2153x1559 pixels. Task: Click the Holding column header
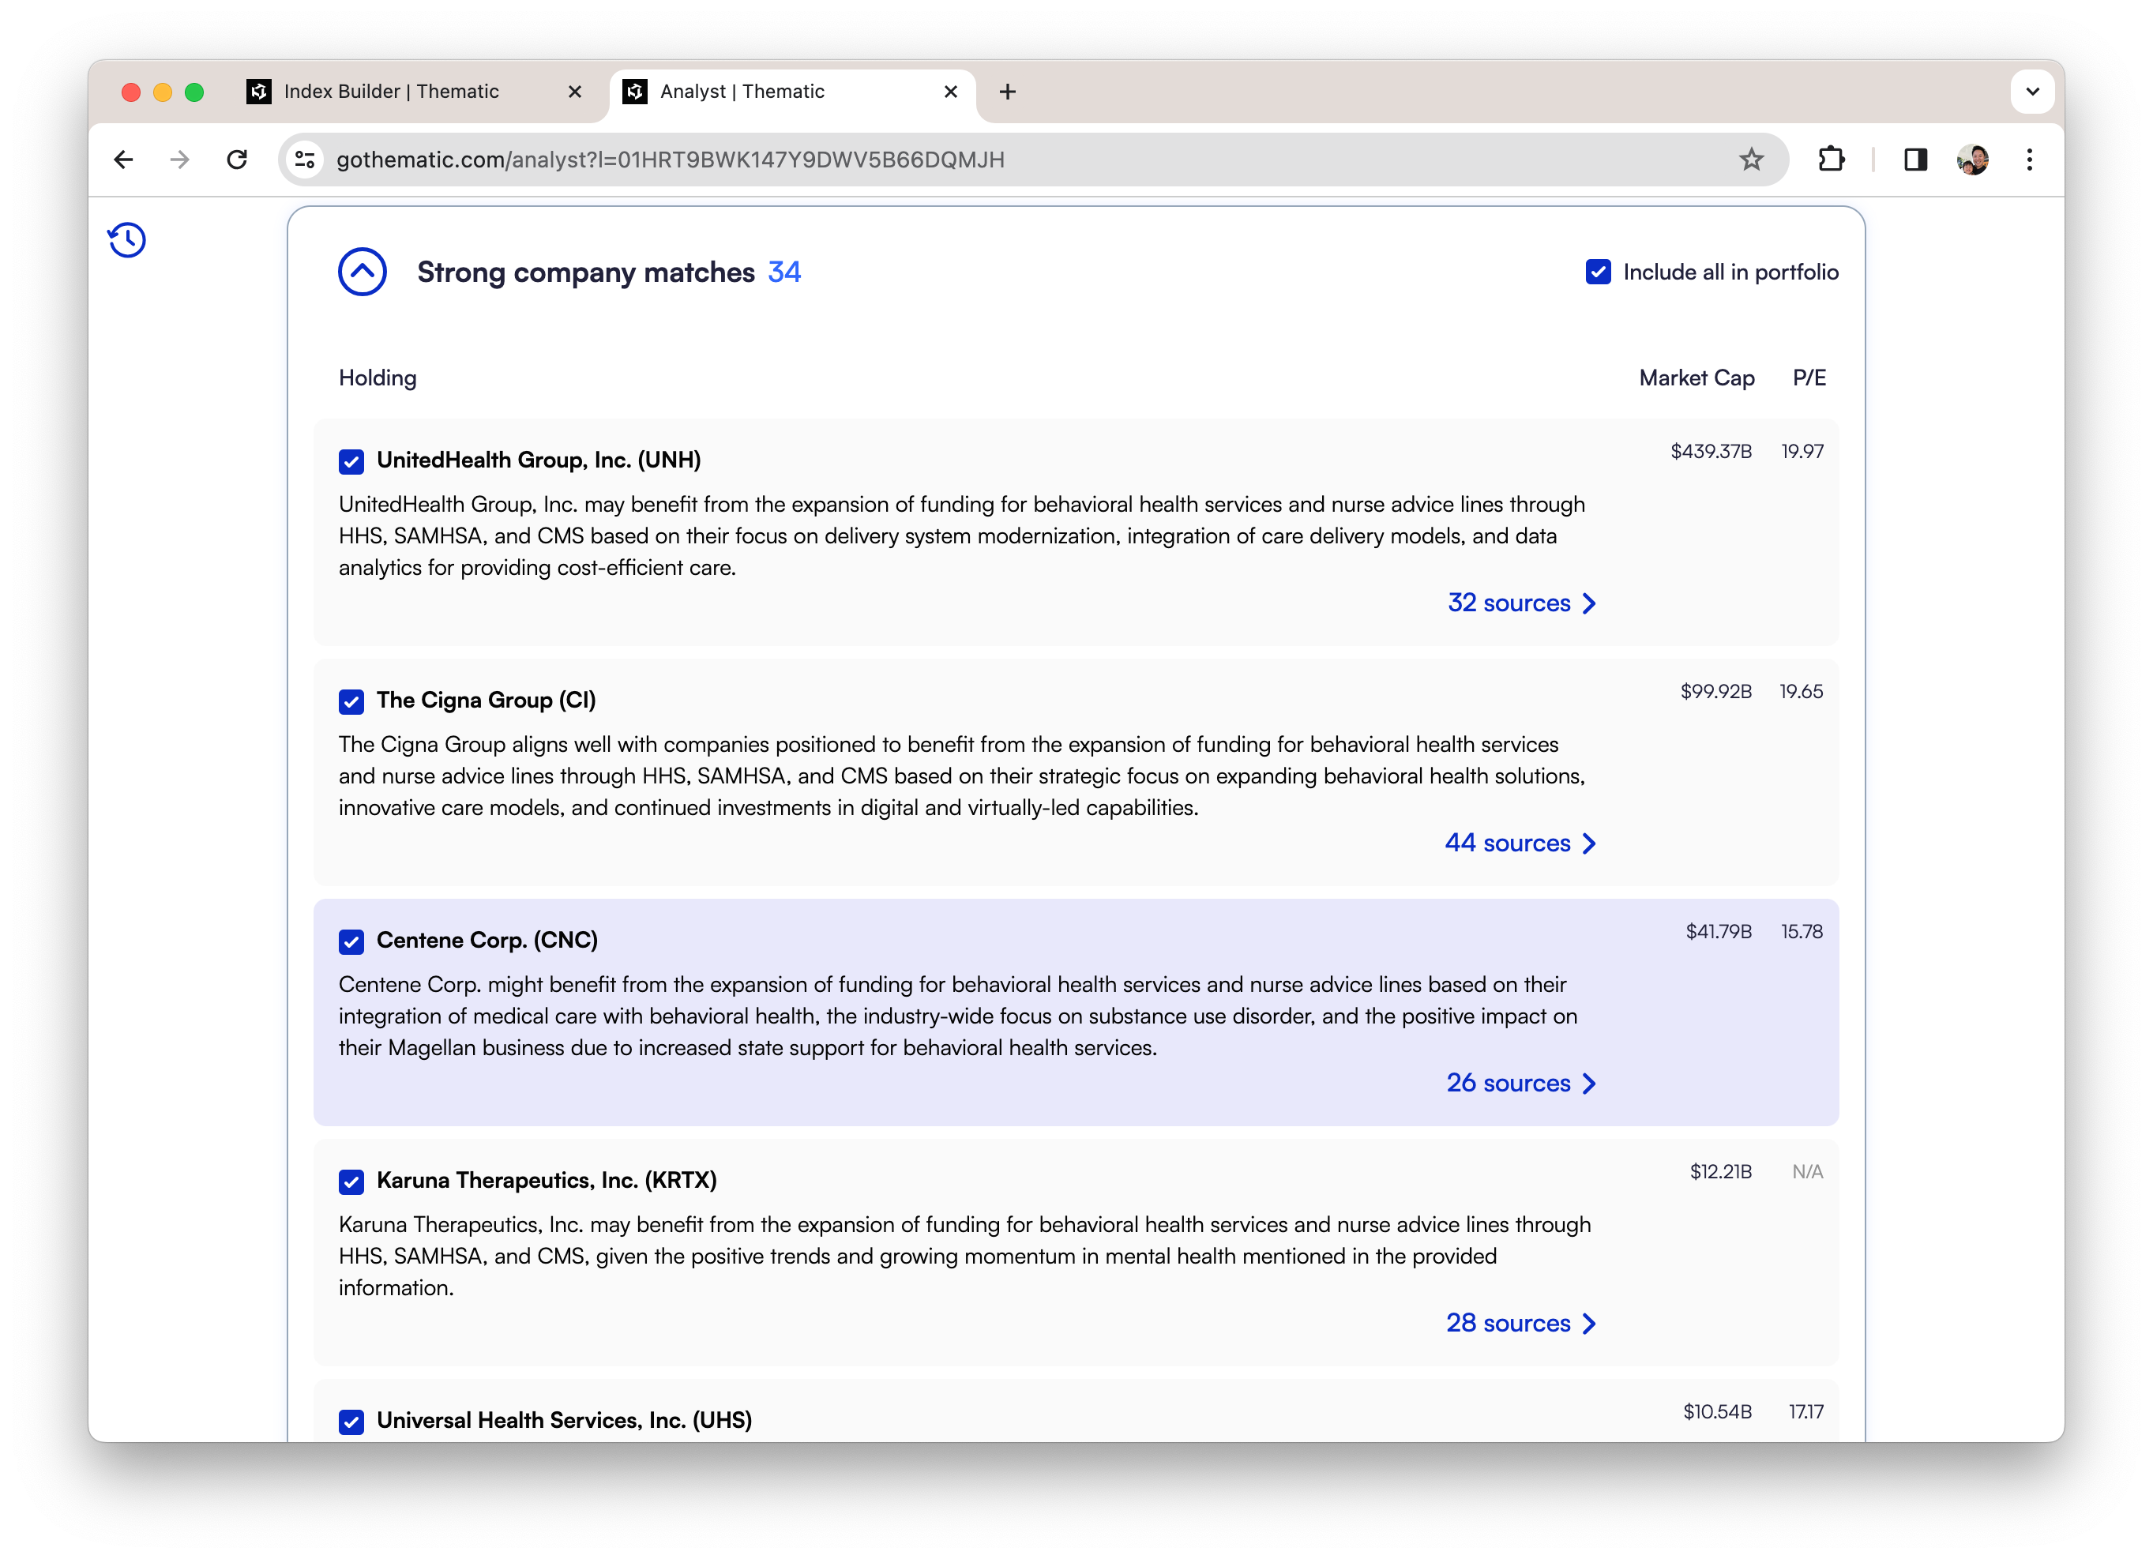[378, 378]
